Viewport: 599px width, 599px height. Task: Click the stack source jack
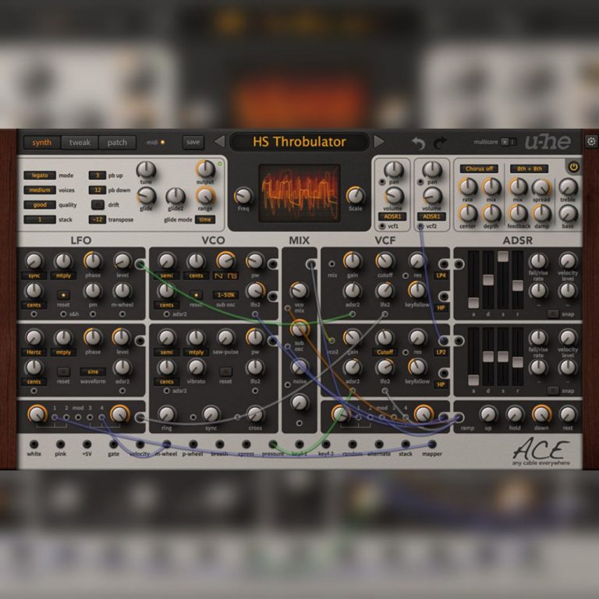[x=406, y=444]
